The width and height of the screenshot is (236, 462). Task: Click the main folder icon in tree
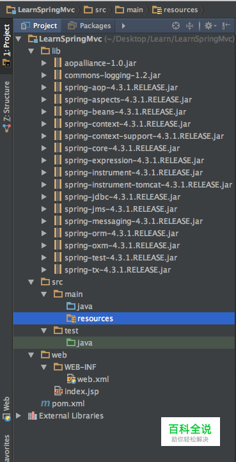[58, 294]
